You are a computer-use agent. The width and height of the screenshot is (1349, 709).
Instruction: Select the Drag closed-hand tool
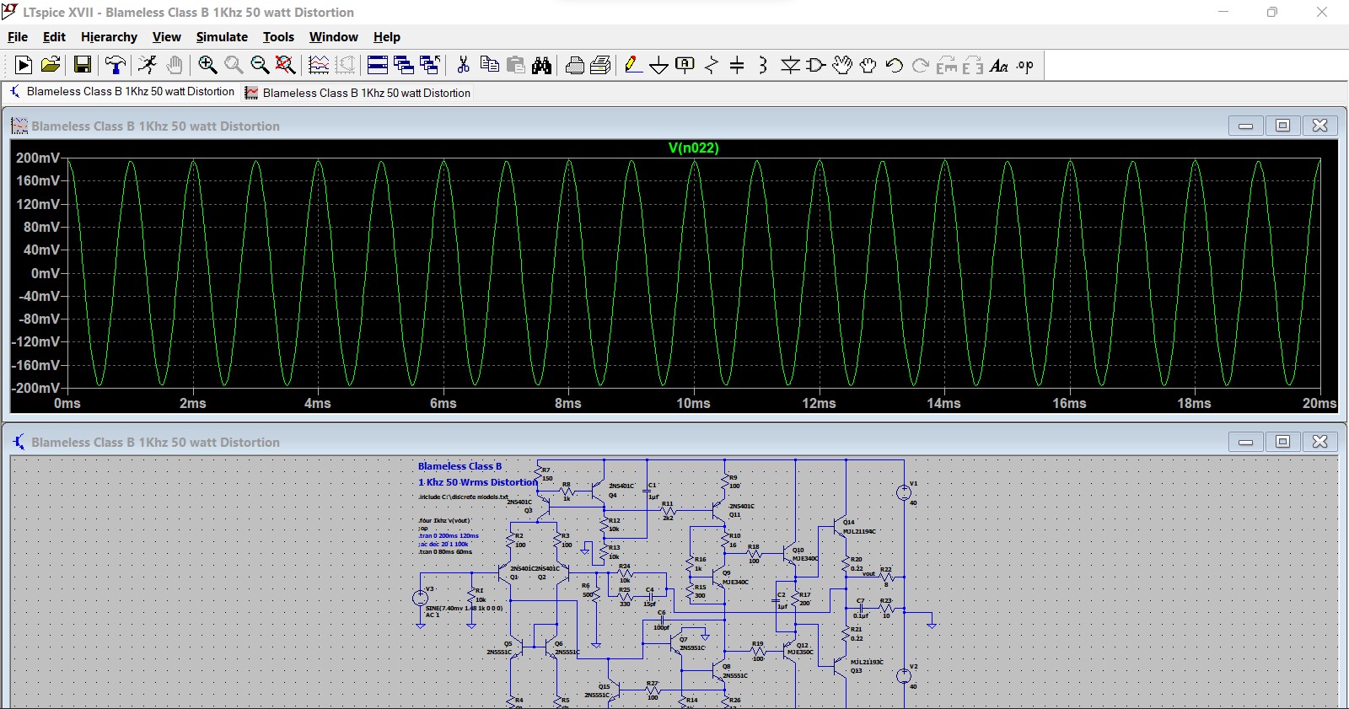(868, 65)
